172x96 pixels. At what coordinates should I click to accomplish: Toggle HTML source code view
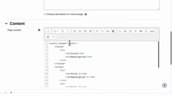pos(108,31)
